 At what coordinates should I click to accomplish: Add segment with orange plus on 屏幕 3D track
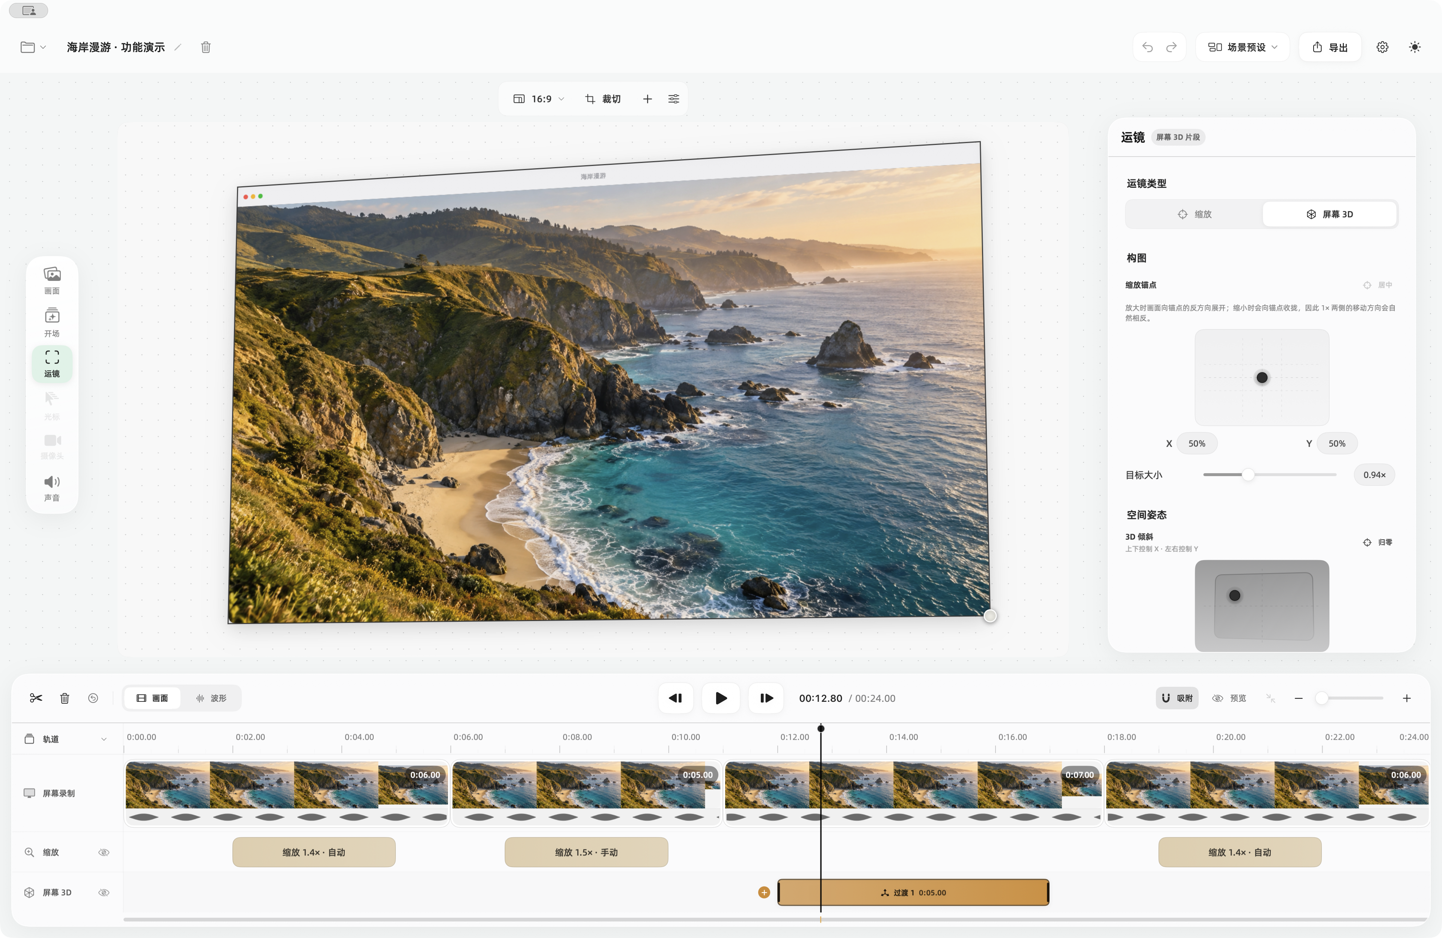tap(764, 892)
